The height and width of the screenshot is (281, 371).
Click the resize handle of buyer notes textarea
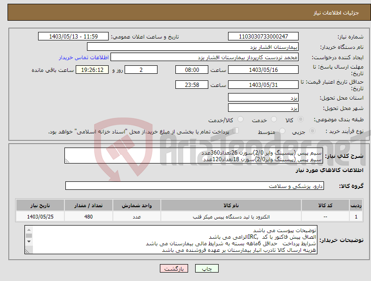point(27,251)
